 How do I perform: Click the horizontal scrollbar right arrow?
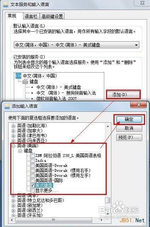pyautogui.click(x=102, y=220)
